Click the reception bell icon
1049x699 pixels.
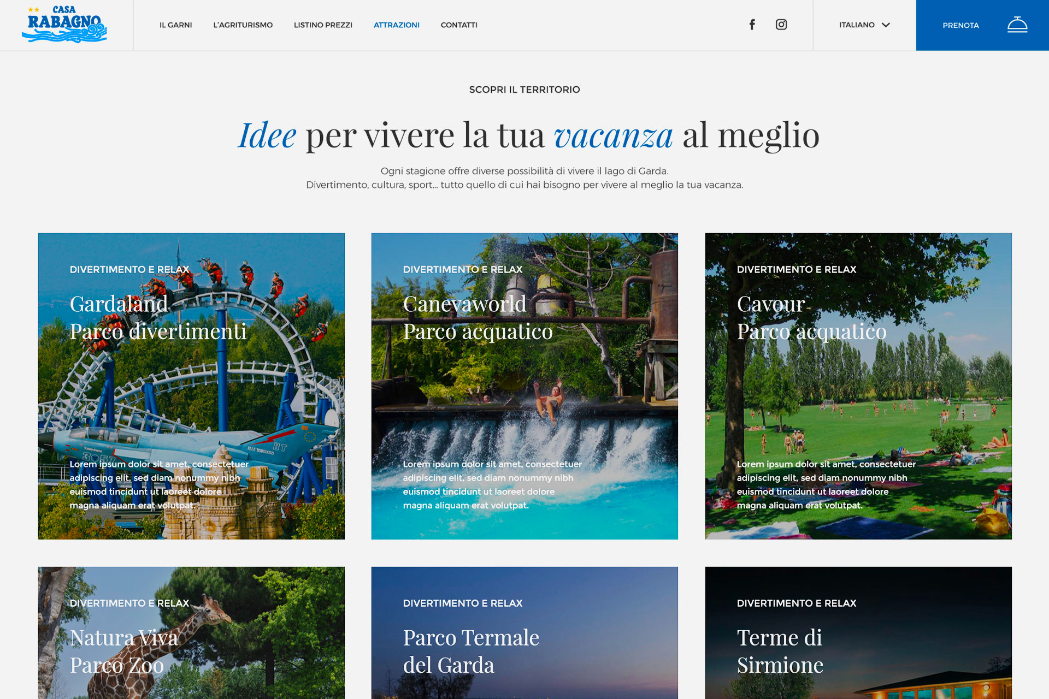click(1017, 25)
